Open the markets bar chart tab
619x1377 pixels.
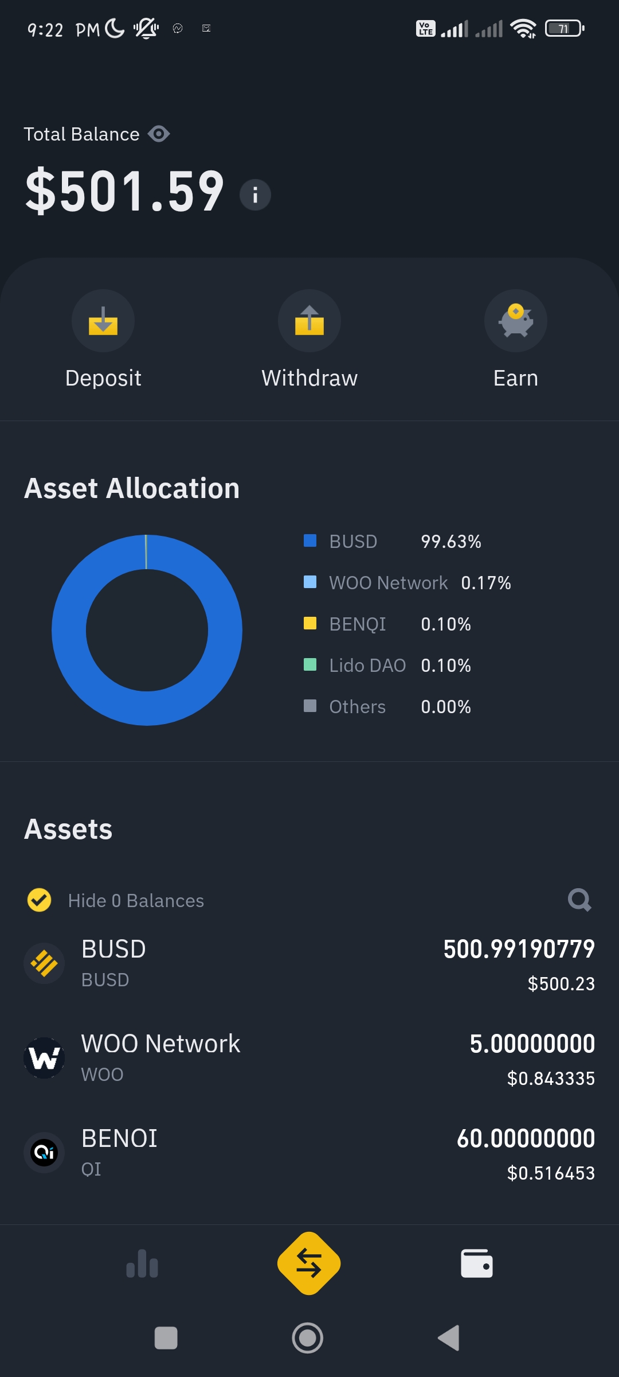tap(142, 1263)
